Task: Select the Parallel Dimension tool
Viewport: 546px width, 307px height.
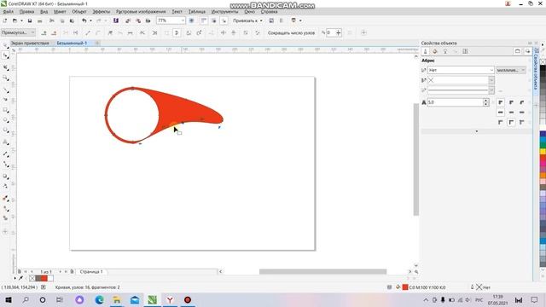Action: [6, 153]
